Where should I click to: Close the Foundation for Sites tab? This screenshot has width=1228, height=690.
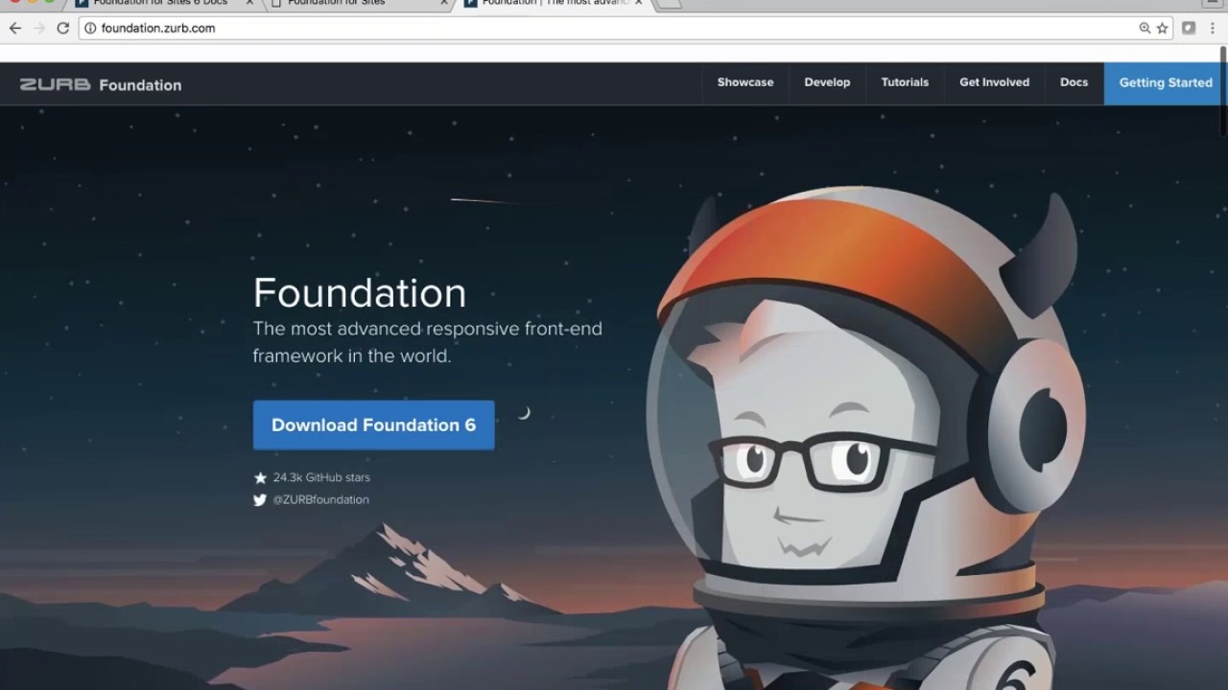click(444, 3)
